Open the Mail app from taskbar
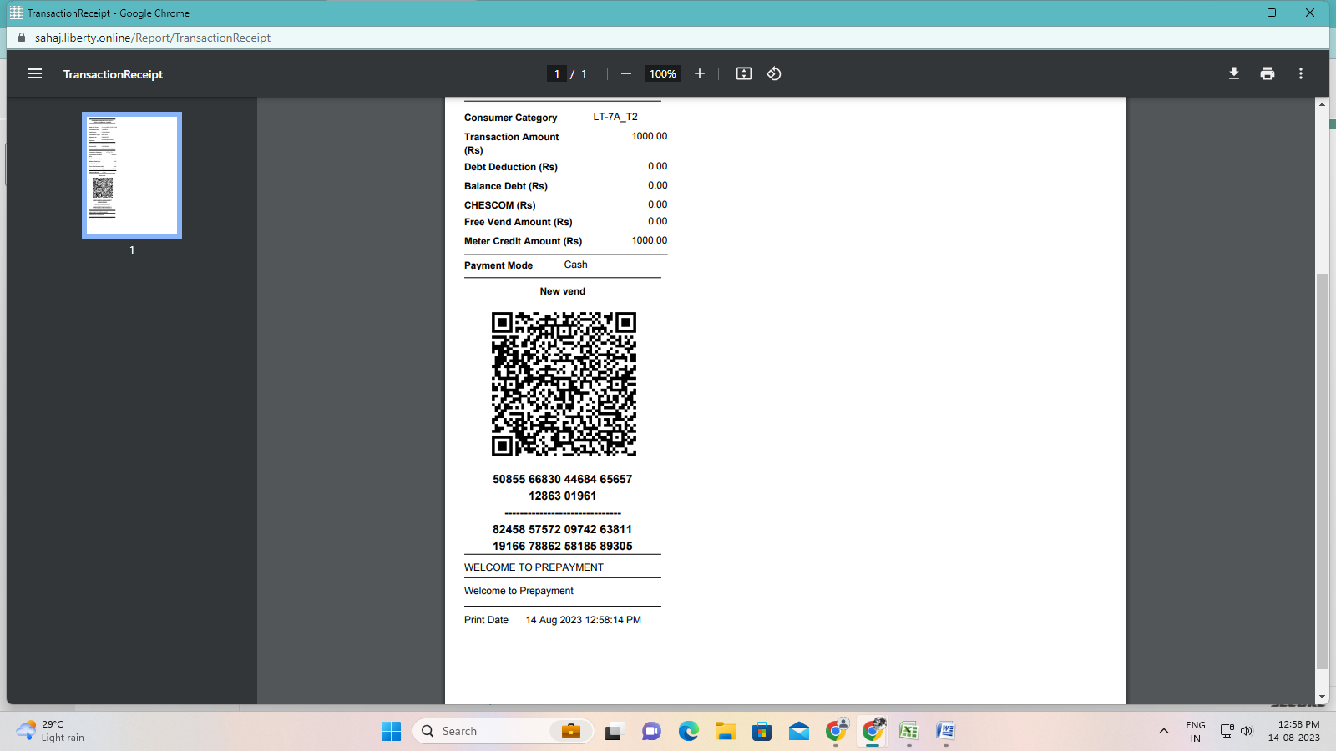This screenshot has height=751, width=1336. click(x=798, y=731)
